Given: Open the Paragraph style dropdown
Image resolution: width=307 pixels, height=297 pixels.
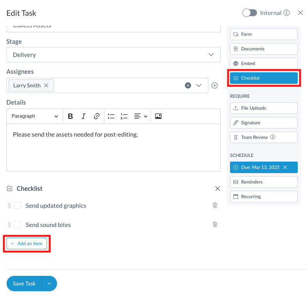Looking at the screenshot, I should [x=35, y=116].
